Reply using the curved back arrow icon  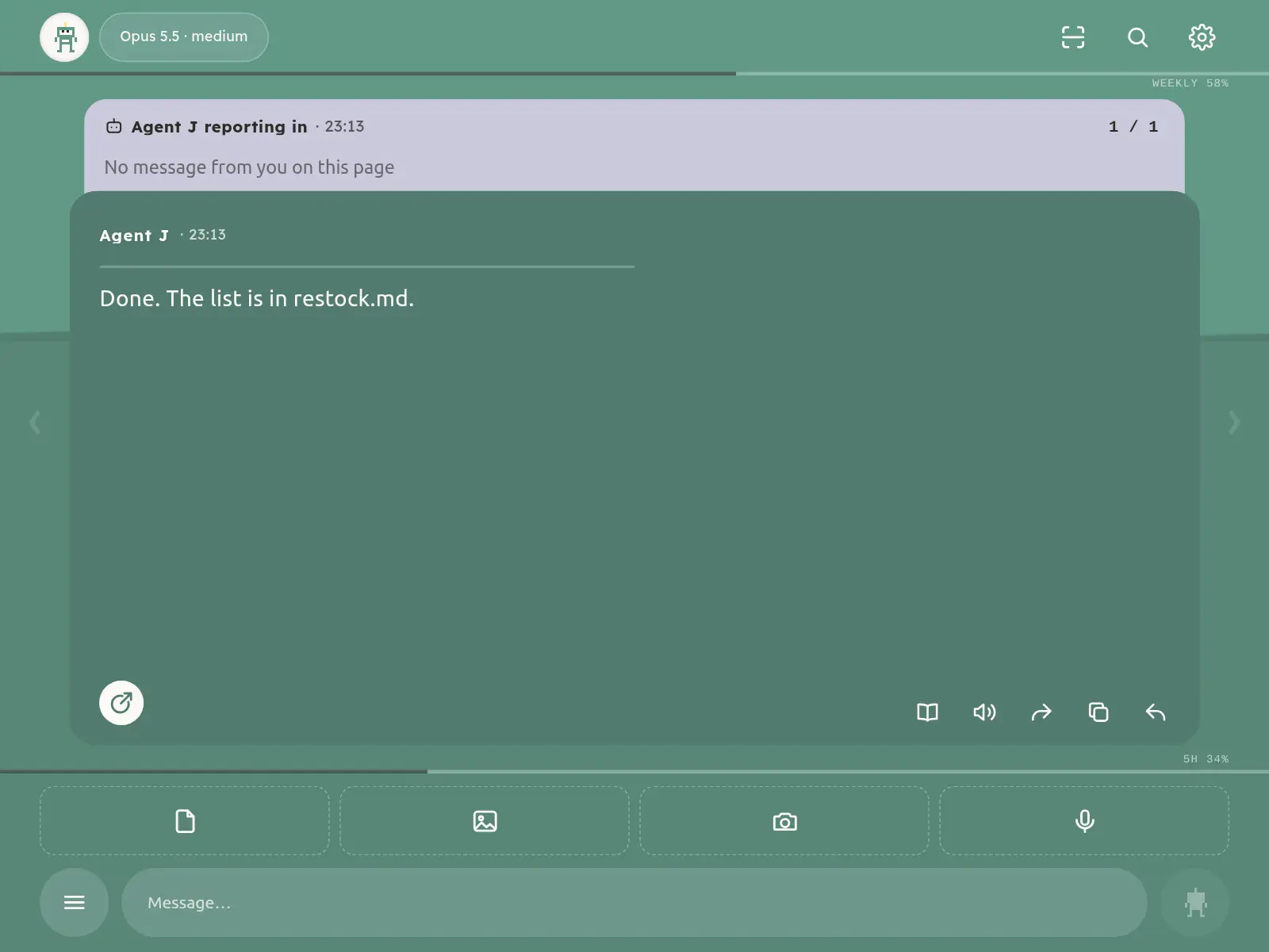pyautogui.click(x=1156, y=712)
